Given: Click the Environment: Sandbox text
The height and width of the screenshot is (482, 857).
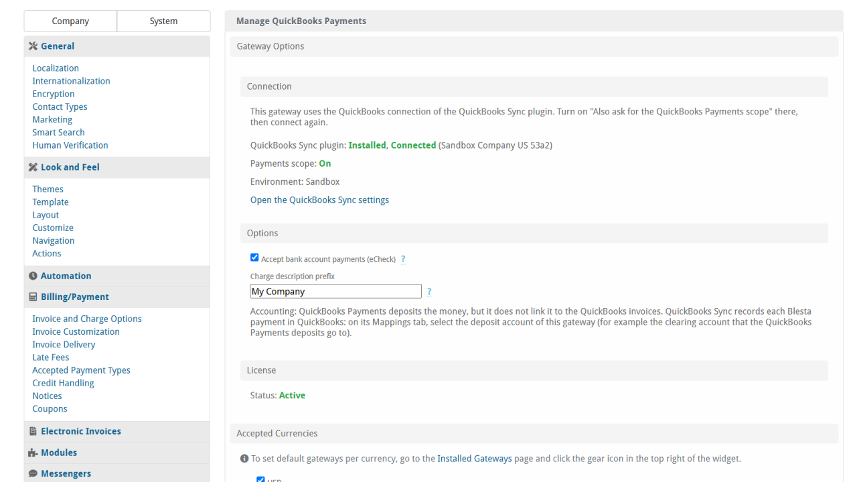Looking at the screenshot, I should (x=295, y=181).
